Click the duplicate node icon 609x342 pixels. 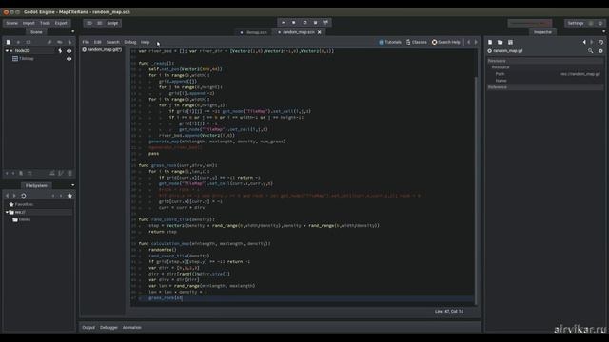tap(21, 173)
